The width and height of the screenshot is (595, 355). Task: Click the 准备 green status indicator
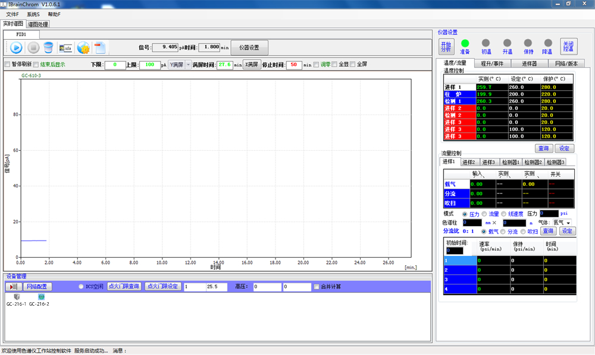(465, 43)
